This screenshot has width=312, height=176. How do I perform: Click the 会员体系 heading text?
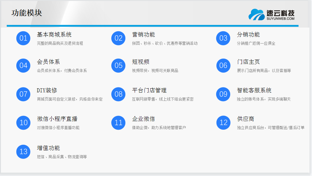tap(48, 62)
